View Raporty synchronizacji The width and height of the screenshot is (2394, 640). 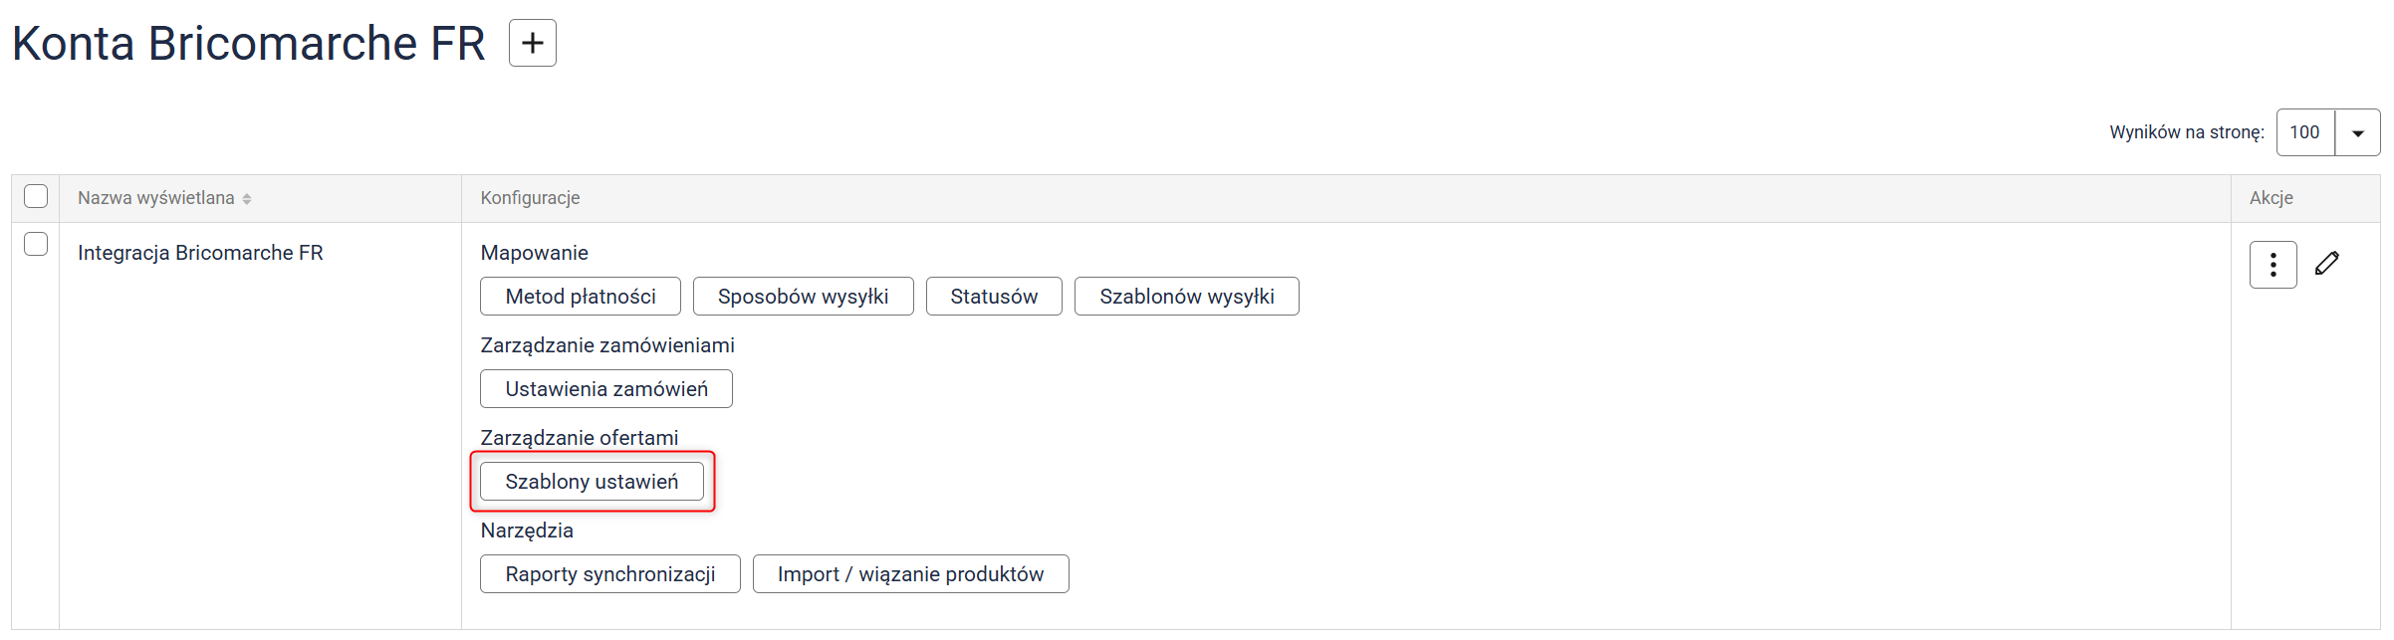[609, 574]
